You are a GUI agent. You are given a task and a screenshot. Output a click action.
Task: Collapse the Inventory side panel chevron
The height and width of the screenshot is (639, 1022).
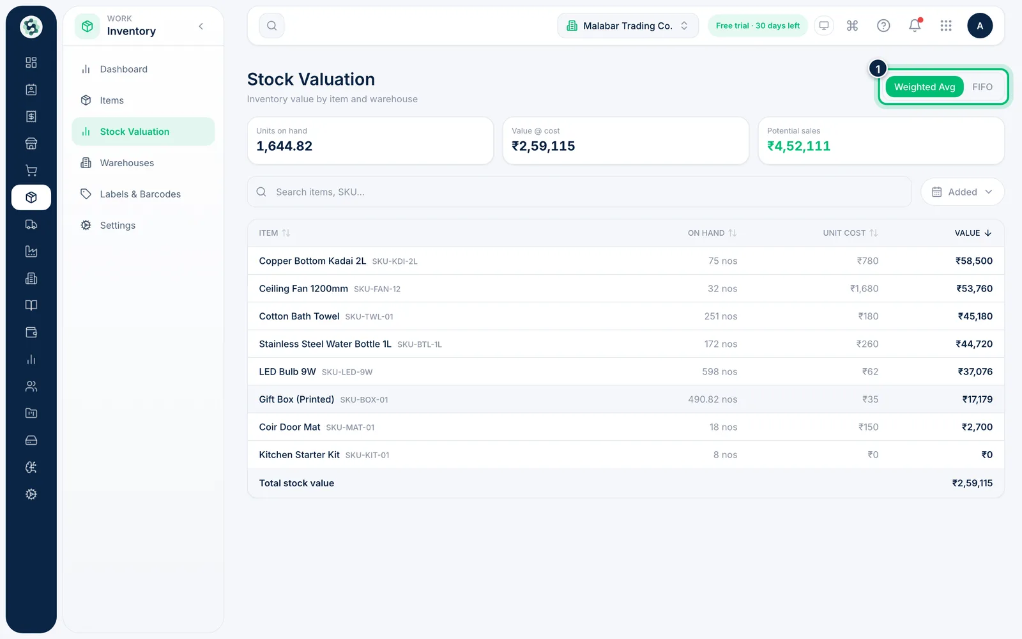(201, 26)
